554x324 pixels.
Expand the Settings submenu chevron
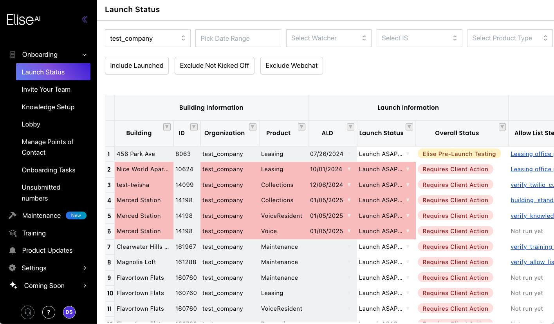pos(85,268)
